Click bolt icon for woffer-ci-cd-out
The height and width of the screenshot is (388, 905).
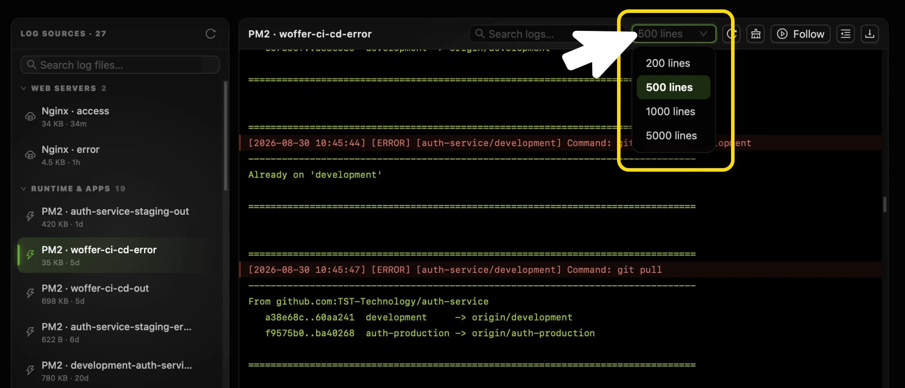pos(30,293)
